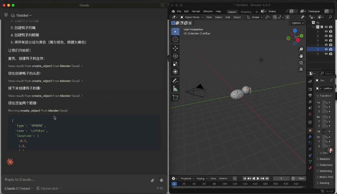Click the search icon in Claude title bar
Viewport: 337px width, 194px height.
pos(163,5)
